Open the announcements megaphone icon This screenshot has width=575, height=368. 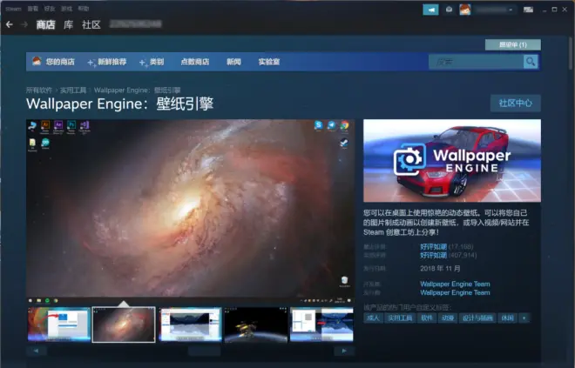(x=430, y=10)
